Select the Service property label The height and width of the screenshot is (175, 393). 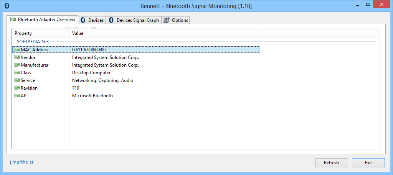coord(28,80)
